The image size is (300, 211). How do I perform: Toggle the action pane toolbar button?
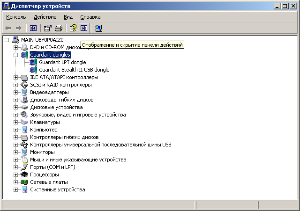click(x=84, y=29)
